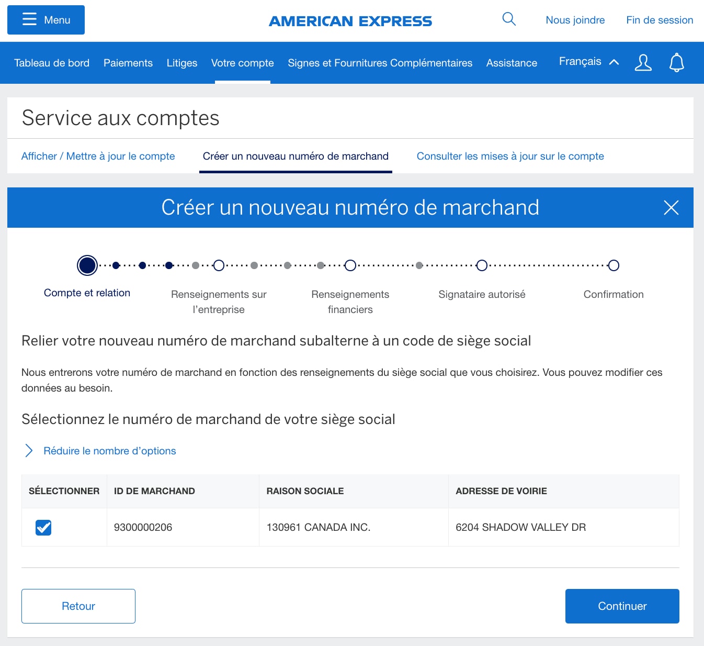Viewport: 704px width, 646px height.
Task: Open the hamburger Menu button
Action: click(46, 19)
